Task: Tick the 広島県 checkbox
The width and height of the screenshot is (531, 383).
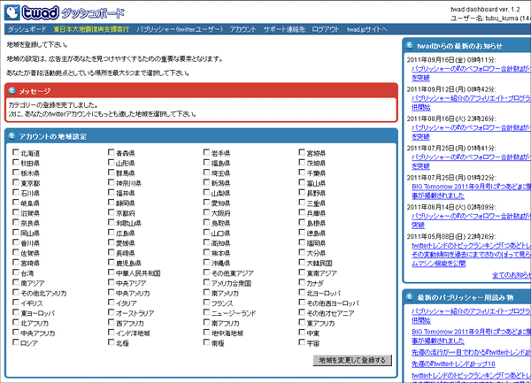Action: coord(112,232)
